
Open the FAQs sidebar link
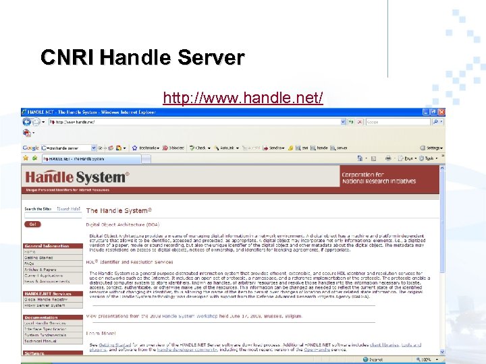click(29, 264)
